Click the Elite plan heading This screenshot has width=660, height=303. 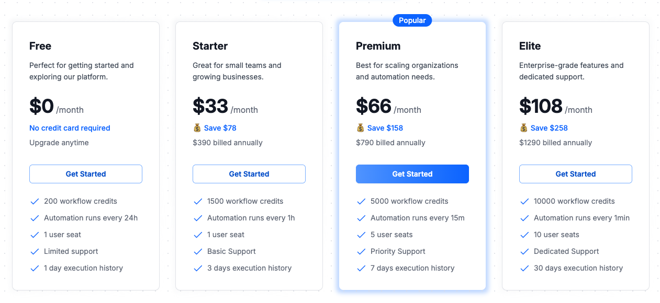point(530,46)
